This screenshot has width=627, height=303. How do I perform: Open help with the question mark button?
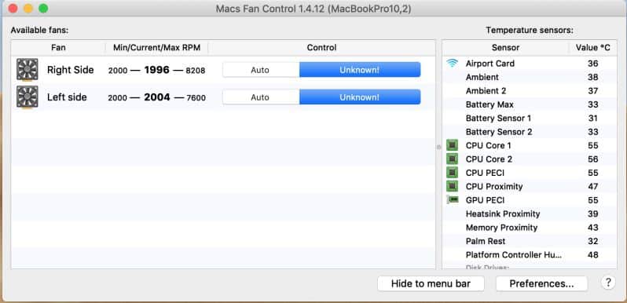(608, 283)
